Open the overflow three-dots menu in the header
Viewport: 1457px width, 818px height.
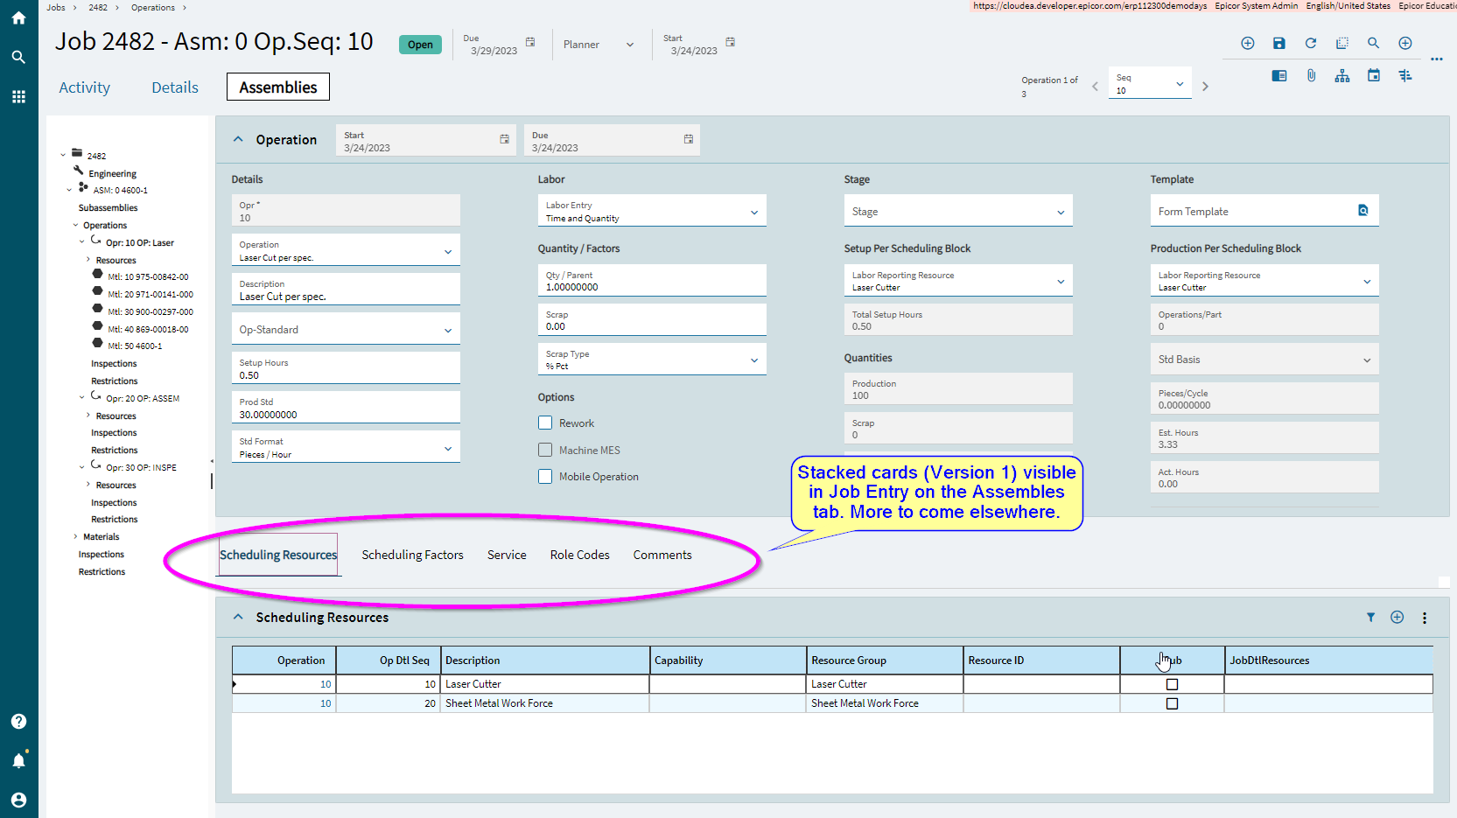[x=1437, y=59]
